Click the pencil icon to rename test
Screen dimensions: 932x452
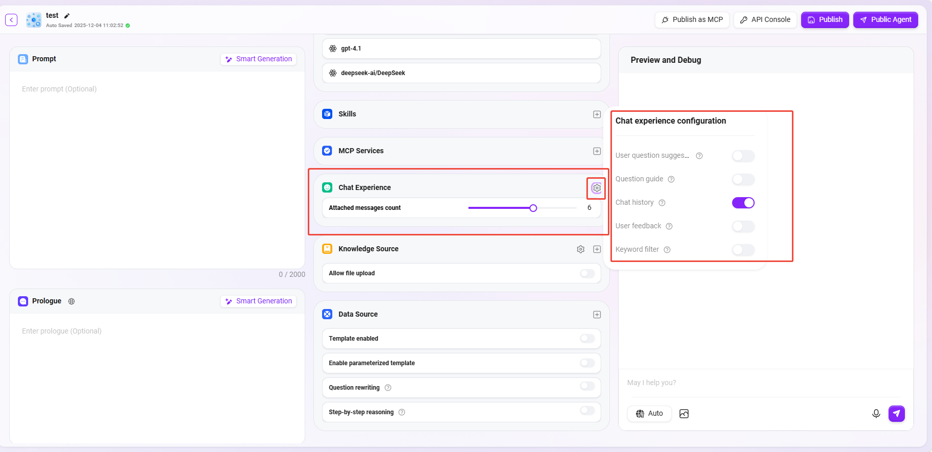pyautogui.click(x=67, y=16)
